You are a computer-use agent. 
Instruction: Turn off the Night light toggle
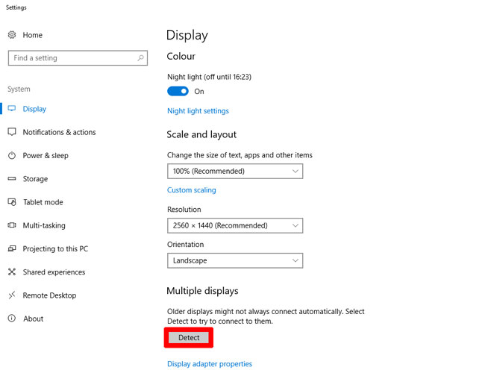pyautogui.click(x=178, y=91)
